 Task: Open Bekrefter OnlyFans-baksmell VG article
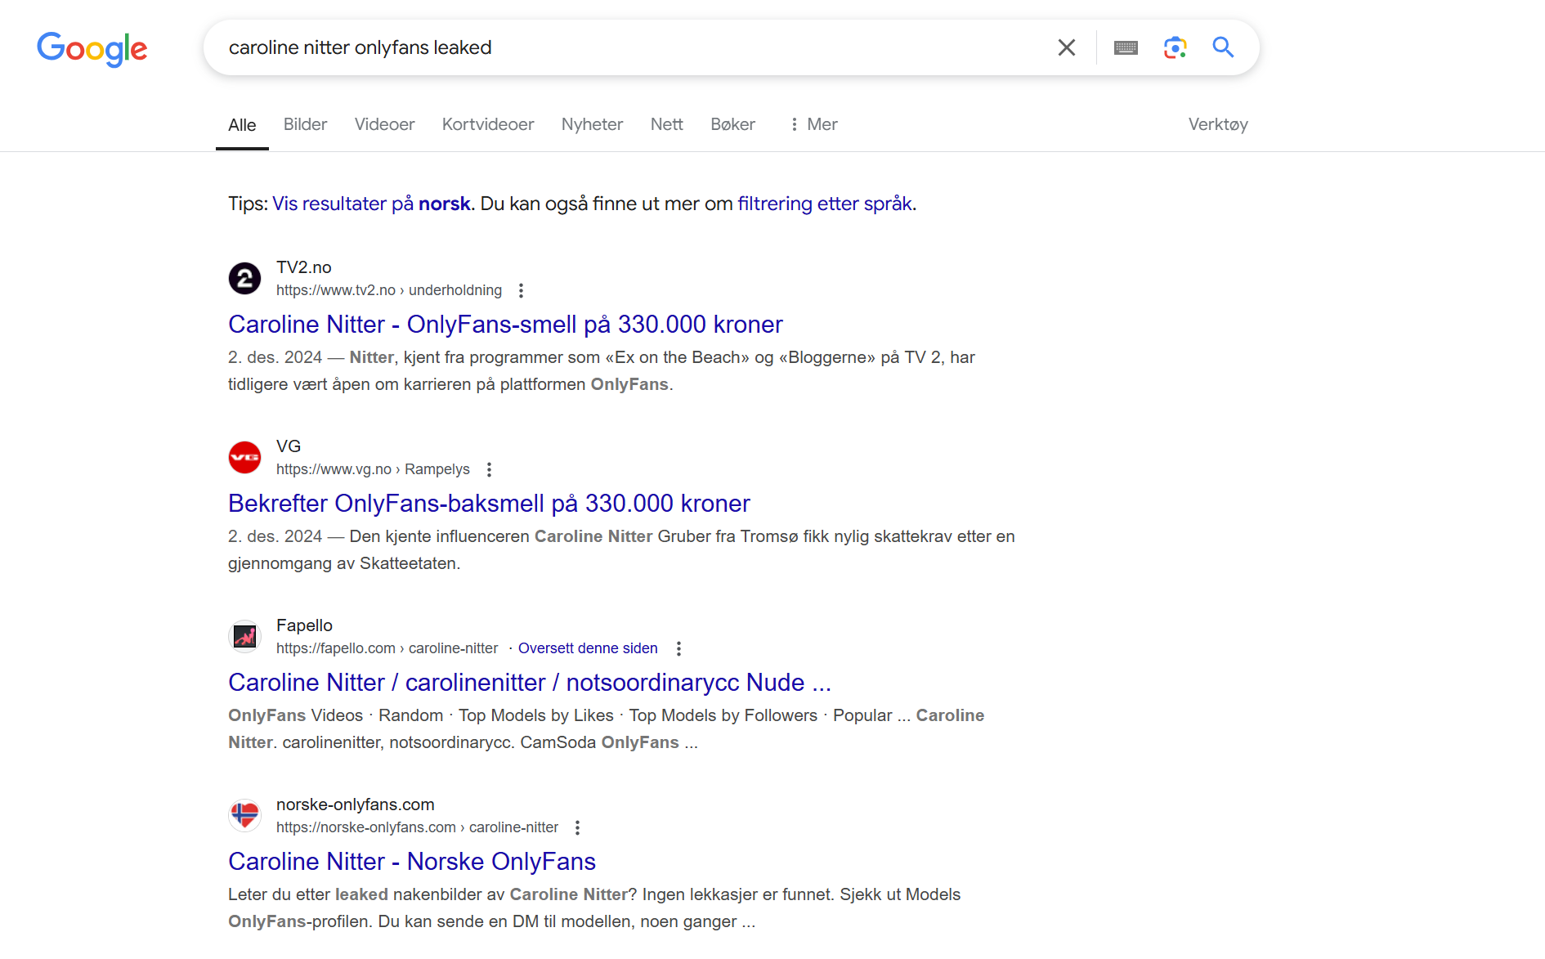489,504
